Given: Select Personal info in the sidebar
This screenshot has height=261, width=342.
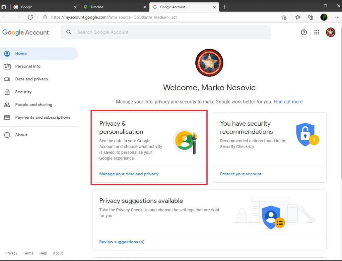Looking at the screenshot, I should (x=28, y=66).
